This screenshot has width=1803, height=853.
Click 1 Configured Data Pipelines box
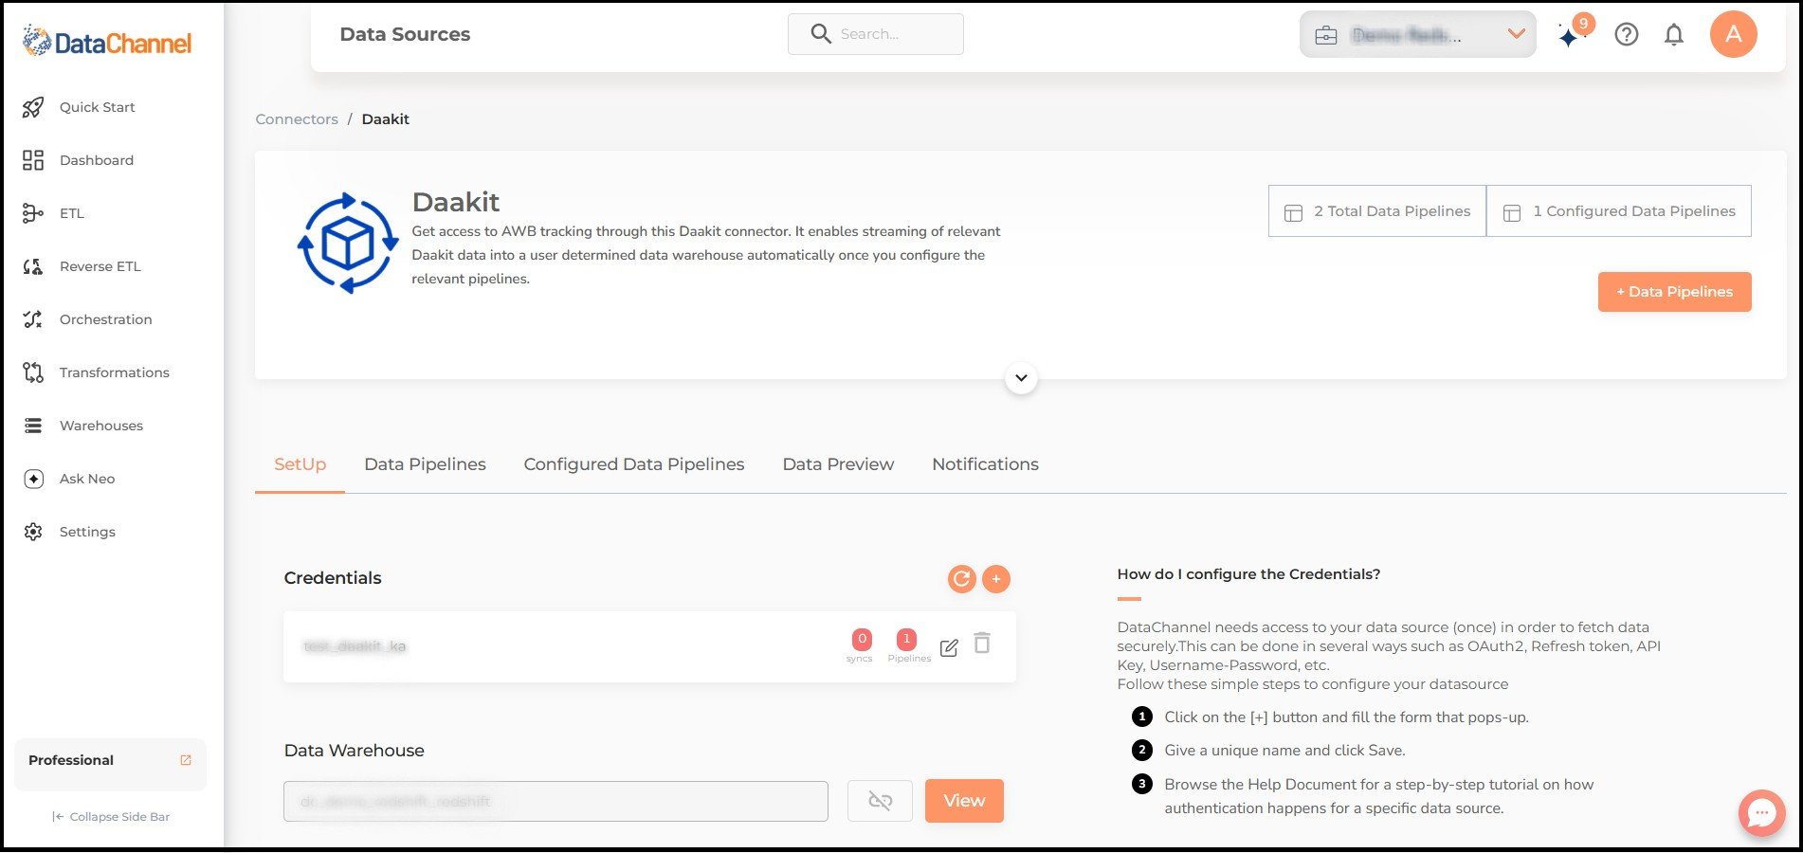tap(1619, 211)
